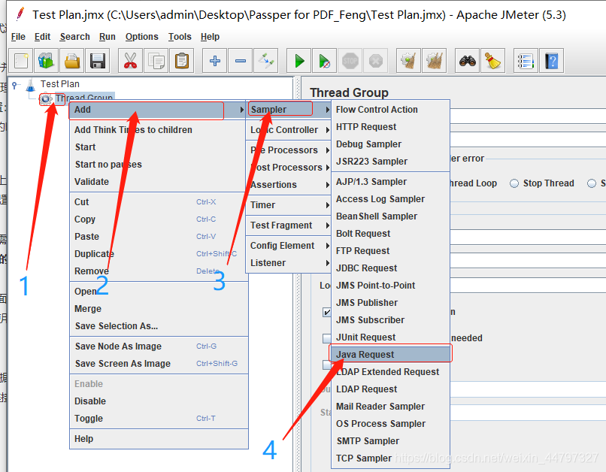Choose Debug Sampler entry
The width and height of the screenshot is (606, 472).
coord(391,144)
